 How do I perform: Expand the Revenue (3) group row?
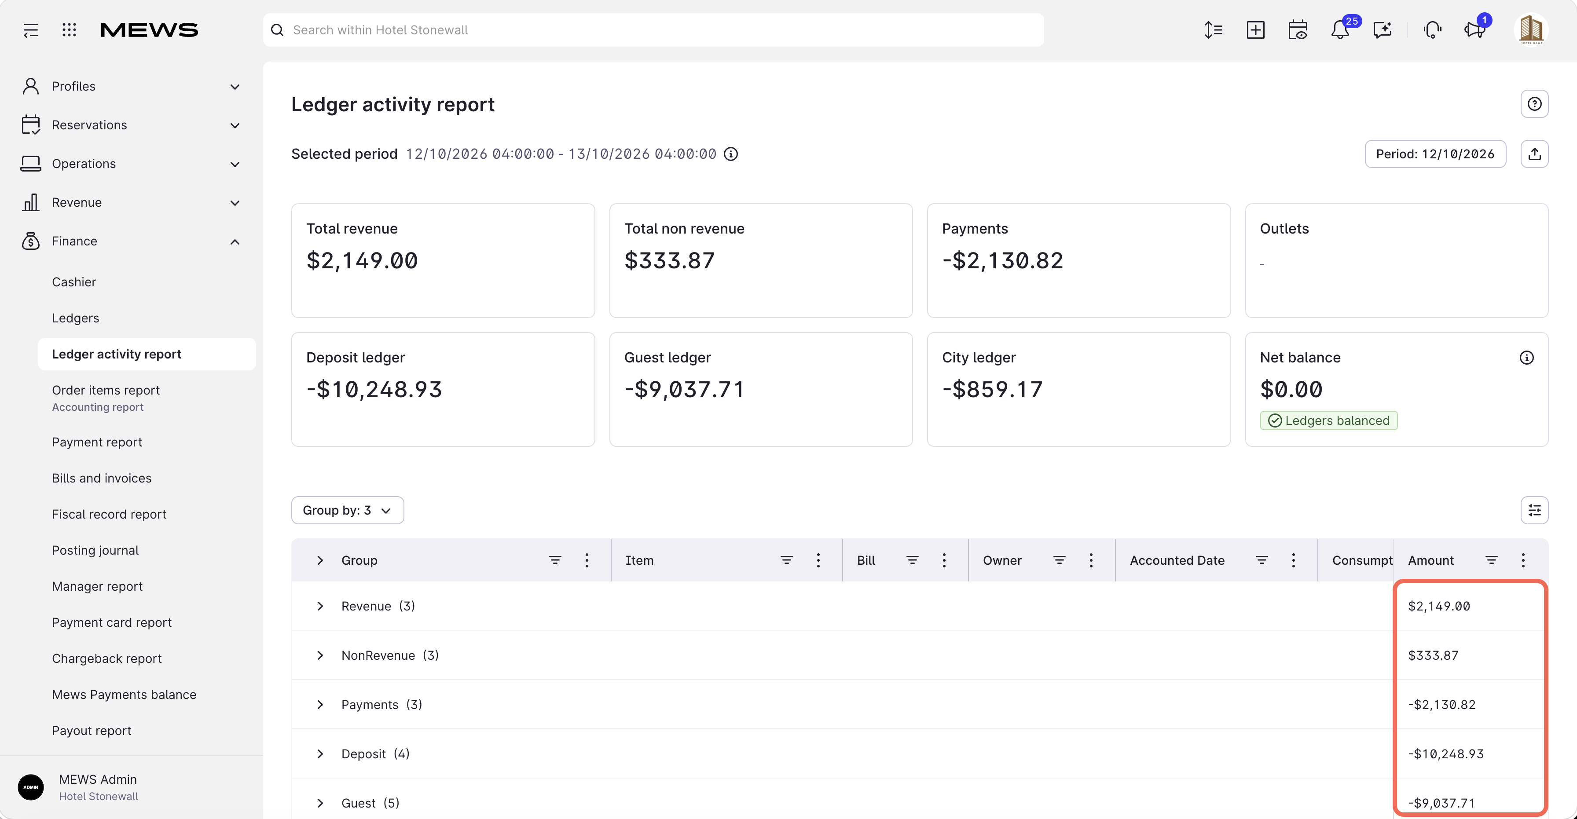319,606
